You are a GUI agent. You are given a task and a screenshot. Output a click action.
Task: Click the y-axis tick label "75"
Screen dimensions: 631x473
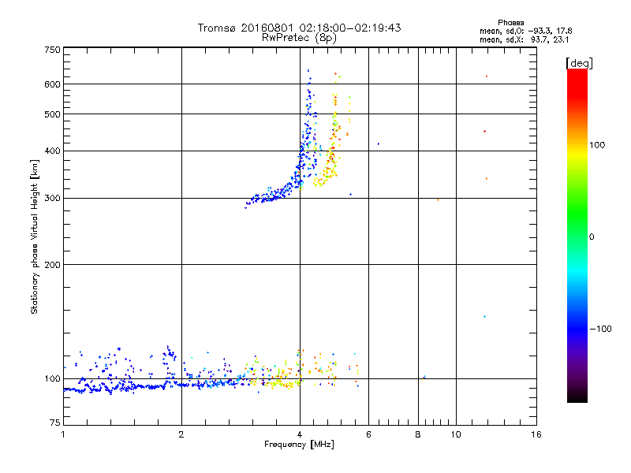[55, 423]
